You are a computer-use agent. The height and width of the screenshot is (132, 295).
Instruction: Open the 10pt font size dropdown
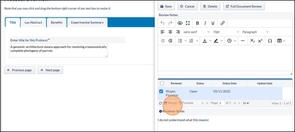226,32
